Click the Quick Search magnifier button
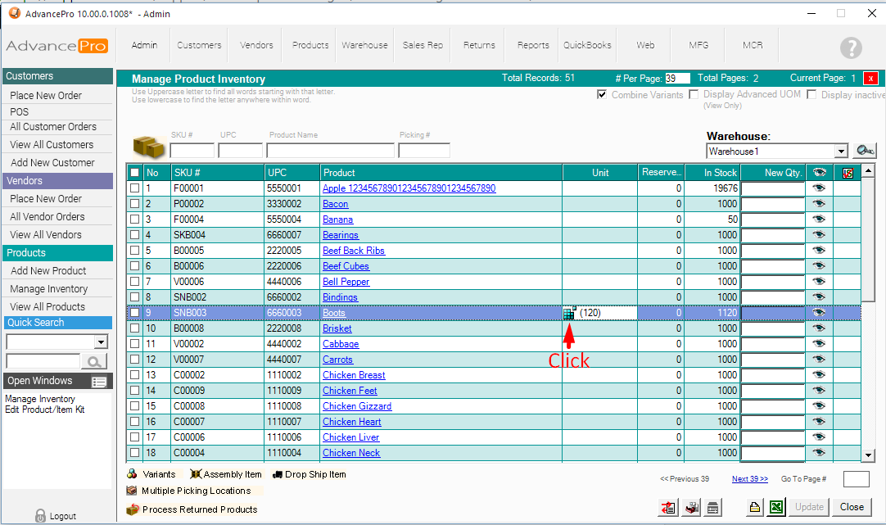Viewport: 886px width, 525px height. click(94, 361)
